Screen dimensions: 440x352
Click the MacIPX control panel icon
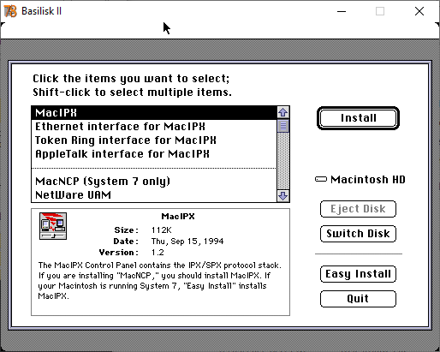point(53,226)
